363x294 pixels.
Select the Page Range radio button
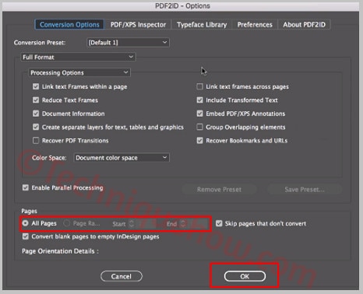coord(67,223)
